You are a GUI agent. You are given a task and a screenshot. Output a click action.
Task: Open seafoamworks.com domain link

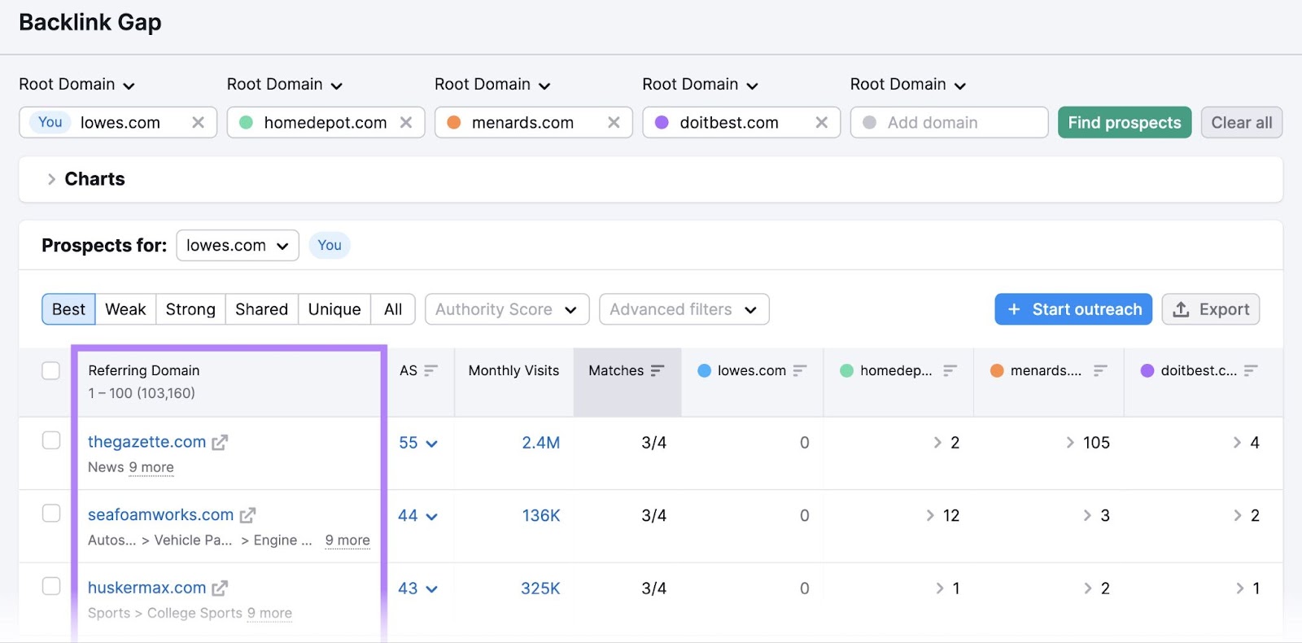(160, 514)
